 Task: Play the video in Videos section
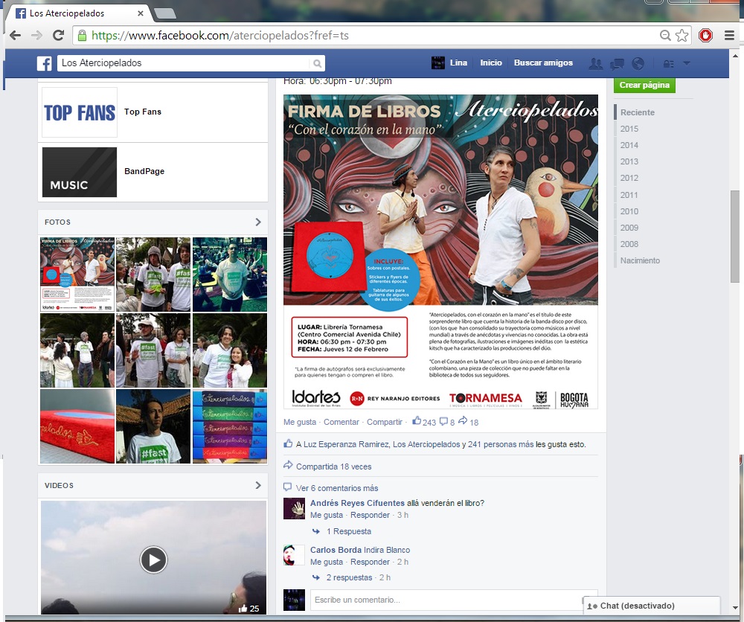pyautogui.click(x=153, y=559)
